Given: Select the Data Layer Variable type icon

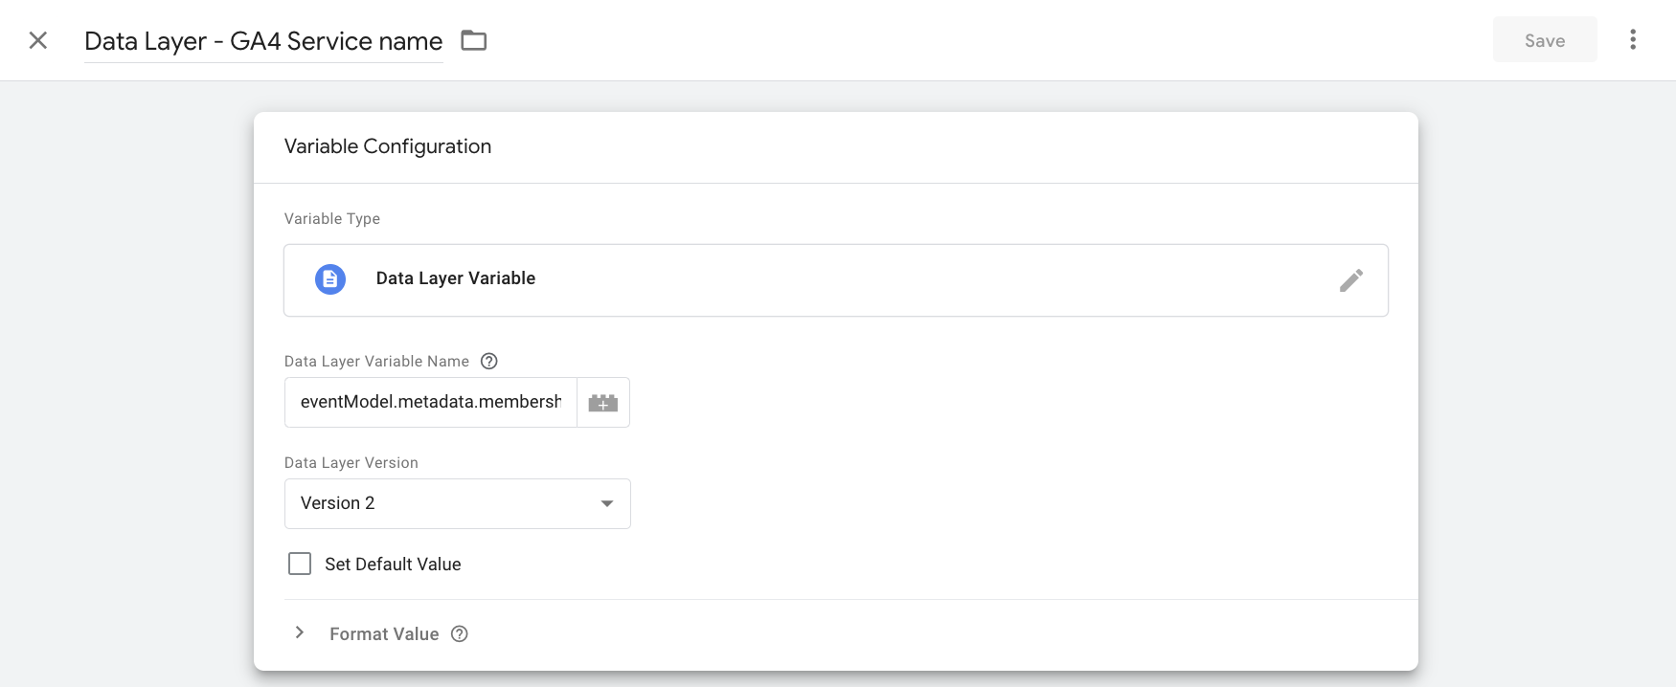Looking at the screenshot, I should coord(330,279).
